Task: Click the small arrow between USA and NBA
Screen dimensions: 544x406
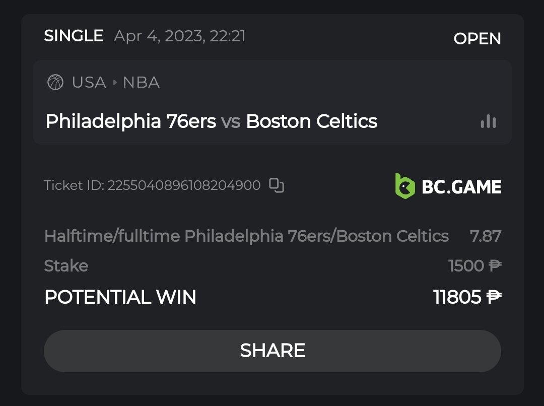Action: (x=115, y=82)
